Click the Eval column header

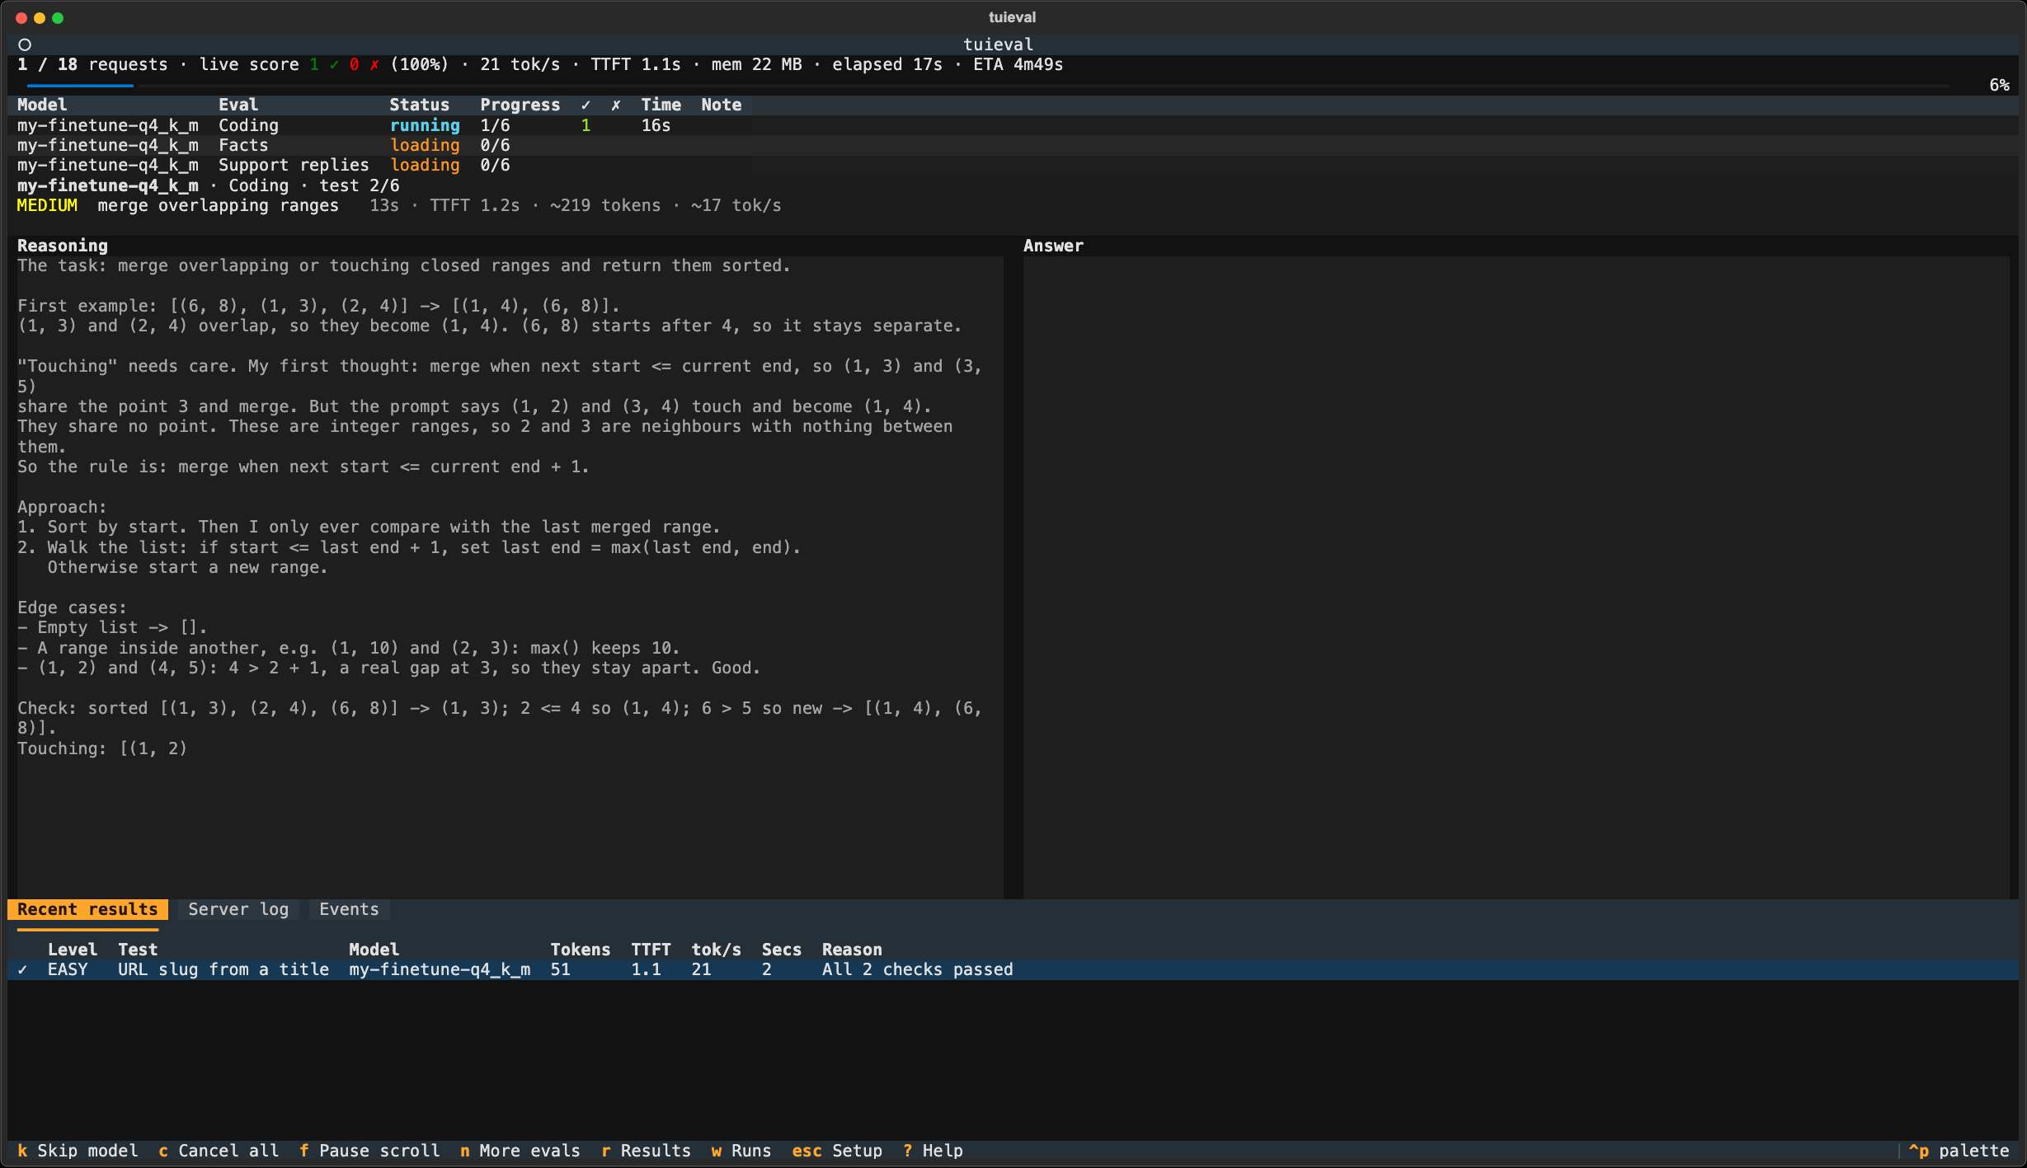point(238,105)
